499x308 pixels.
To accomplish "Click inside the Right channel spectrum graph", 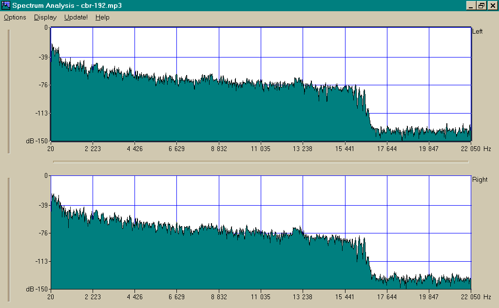I will tap(261, 232).
